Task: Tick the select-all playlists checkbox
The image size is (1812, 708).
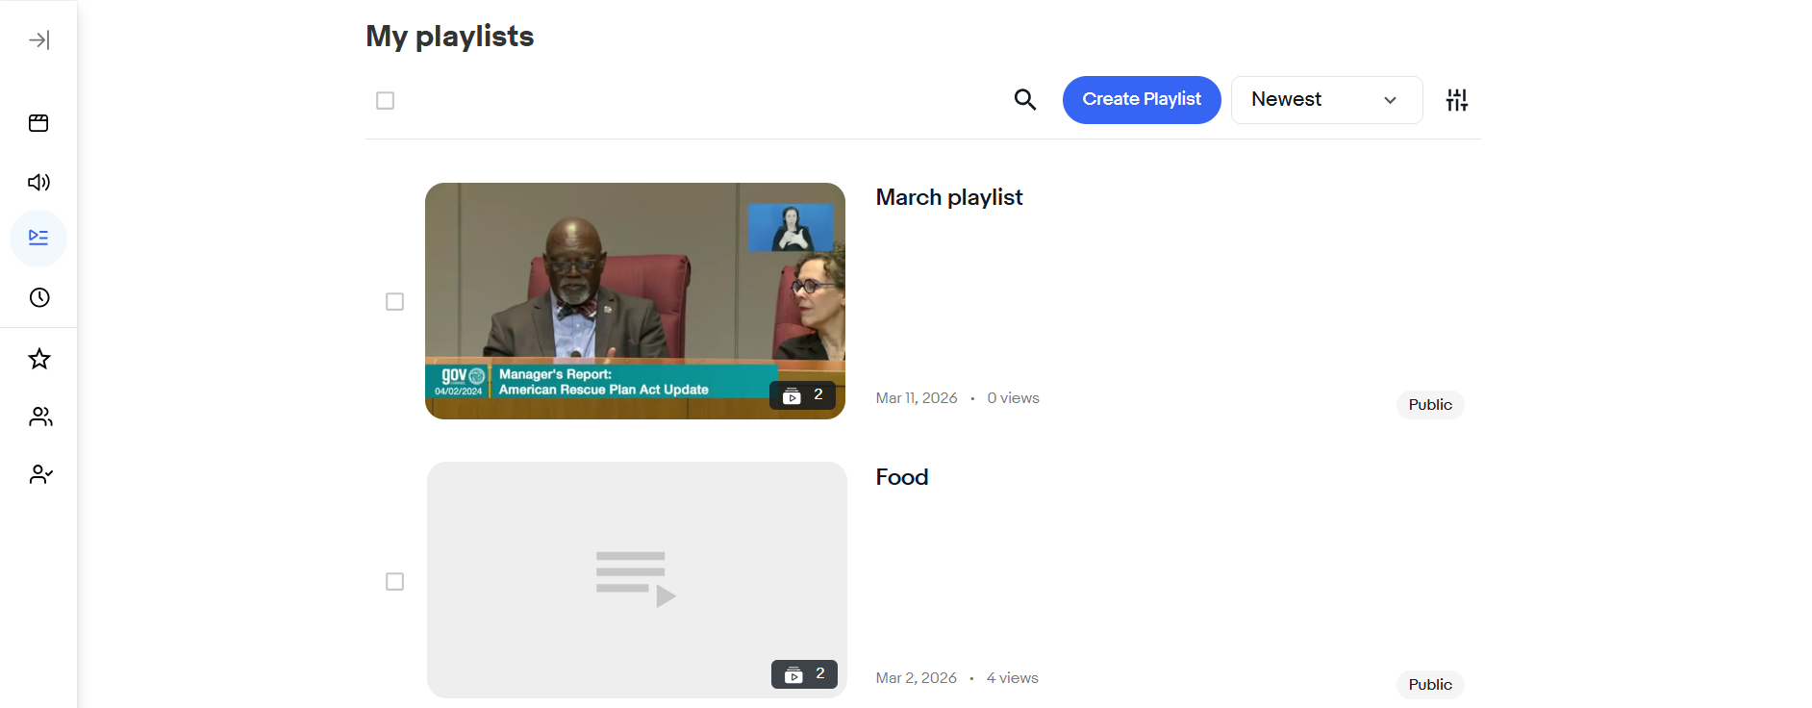Action: tap(385, 100)
